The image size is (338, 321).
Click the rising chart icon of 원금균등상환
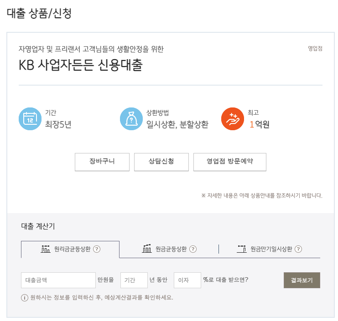pos(147,249)
